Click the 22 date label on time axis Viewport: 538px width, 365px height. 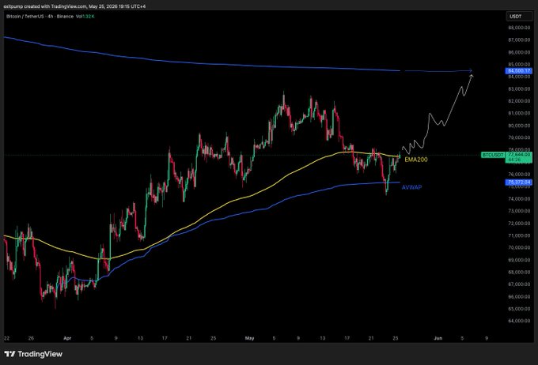pyautogui.click(x=7, y=338)
